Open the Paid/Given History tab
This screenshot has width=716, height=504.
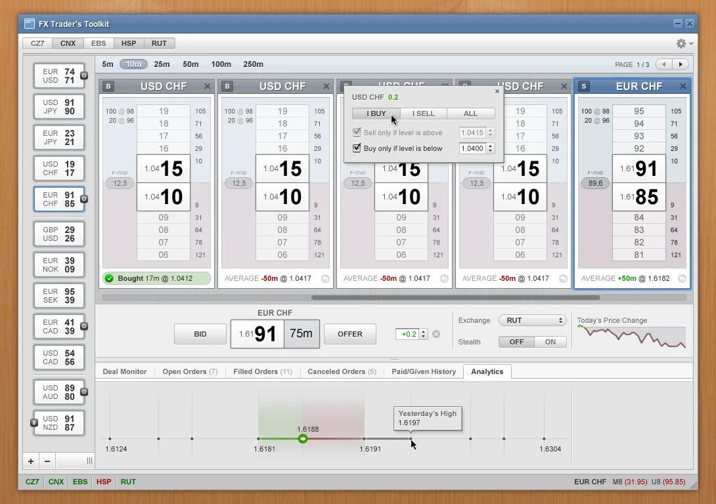(x=424, y=371)
